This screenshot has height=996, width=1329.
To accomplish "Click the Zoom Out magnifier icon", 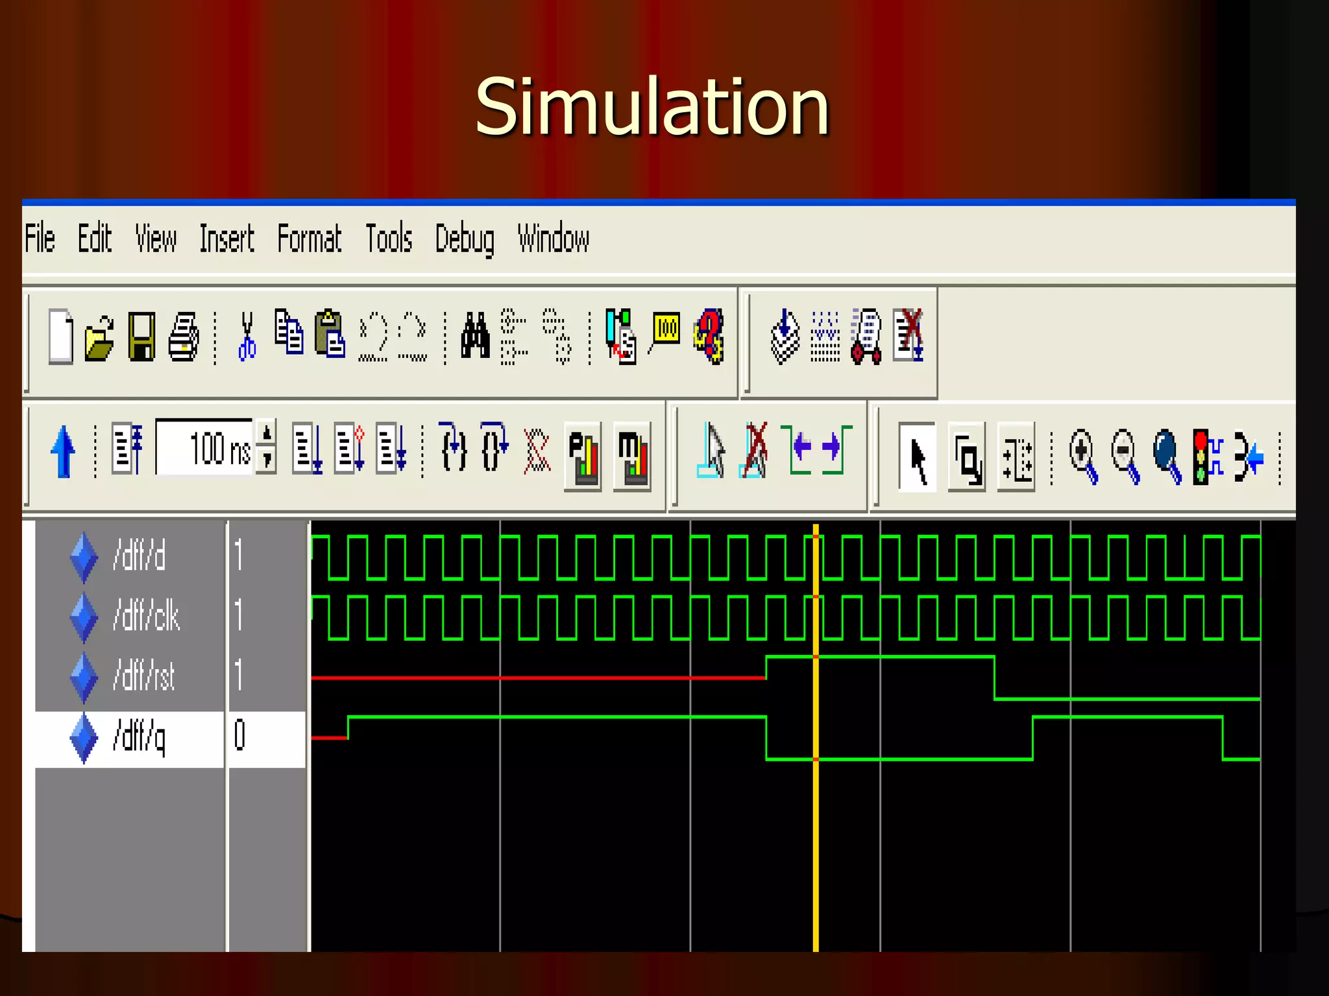I will [x=1125, y=456].
